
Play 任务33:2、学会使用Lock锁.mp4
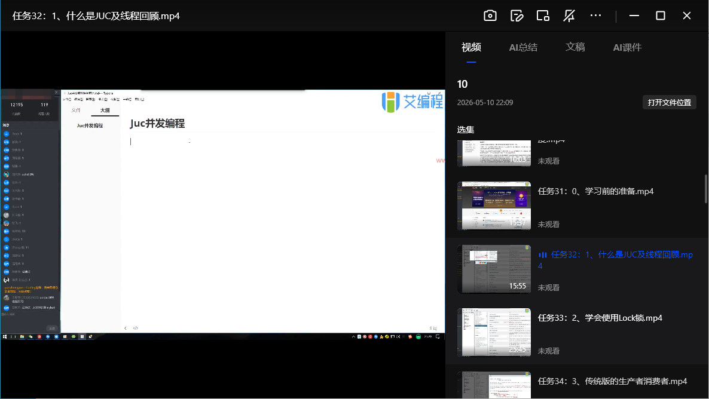point(600,318)
